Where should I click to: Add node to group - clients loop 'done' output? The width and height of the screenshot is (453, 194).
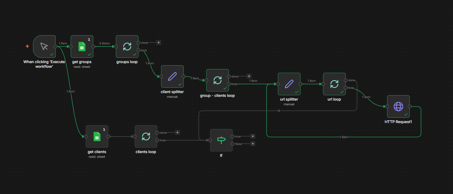tap(249, 76)
